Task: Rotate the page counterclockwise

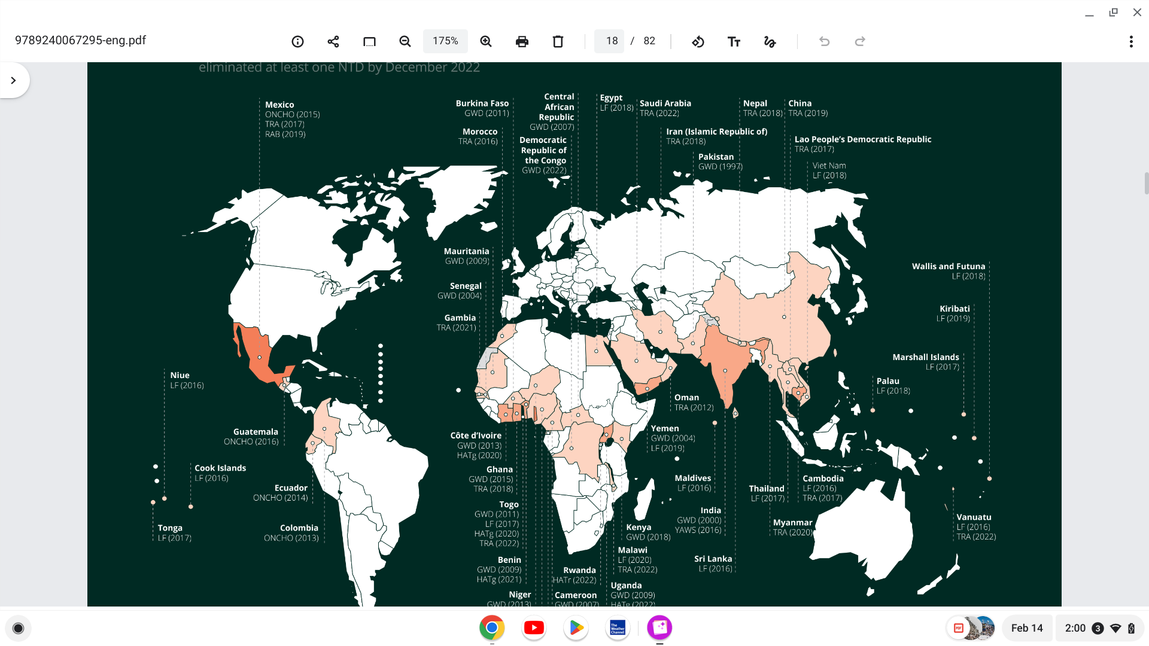Action: click(x=698, y=41)
